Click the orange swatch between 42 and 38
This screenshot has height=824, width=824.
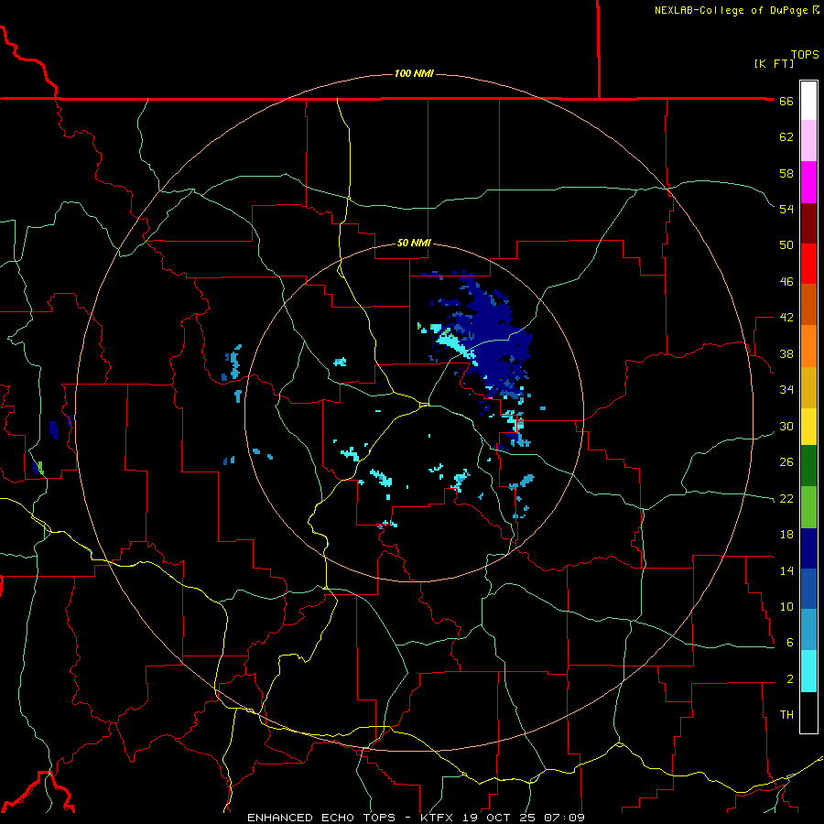coord(808,346)
